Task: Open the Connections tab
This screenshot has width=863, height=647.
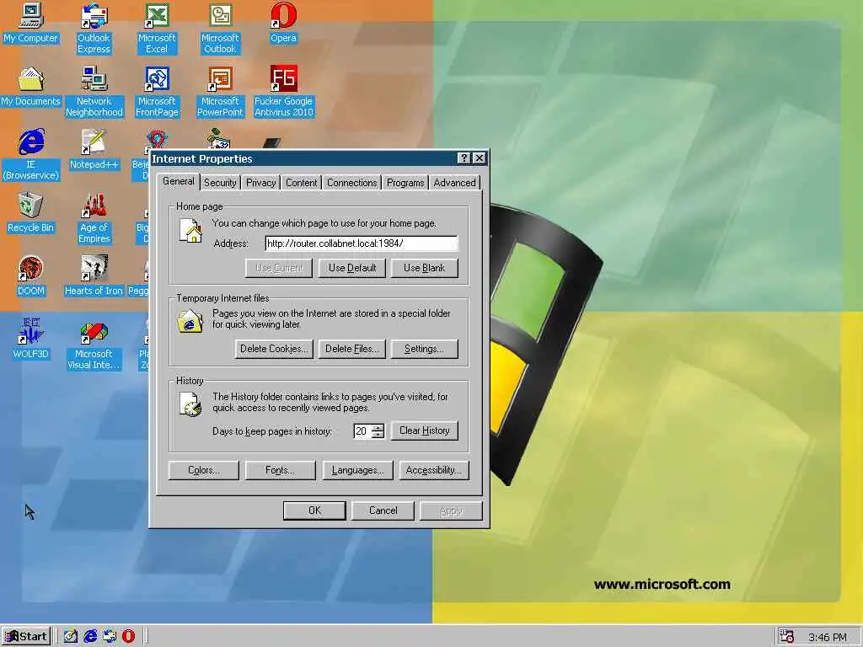Action: (351, 183)
